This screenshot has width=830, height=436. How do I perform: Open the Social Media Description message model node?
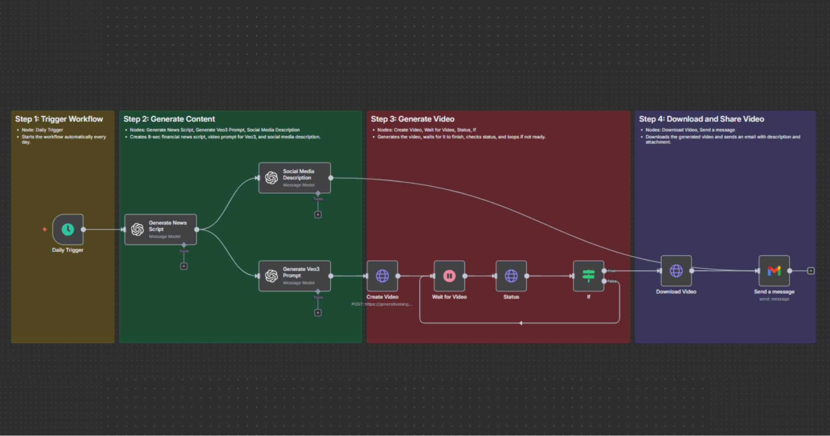pyautogui.click(x=294, y=177)
